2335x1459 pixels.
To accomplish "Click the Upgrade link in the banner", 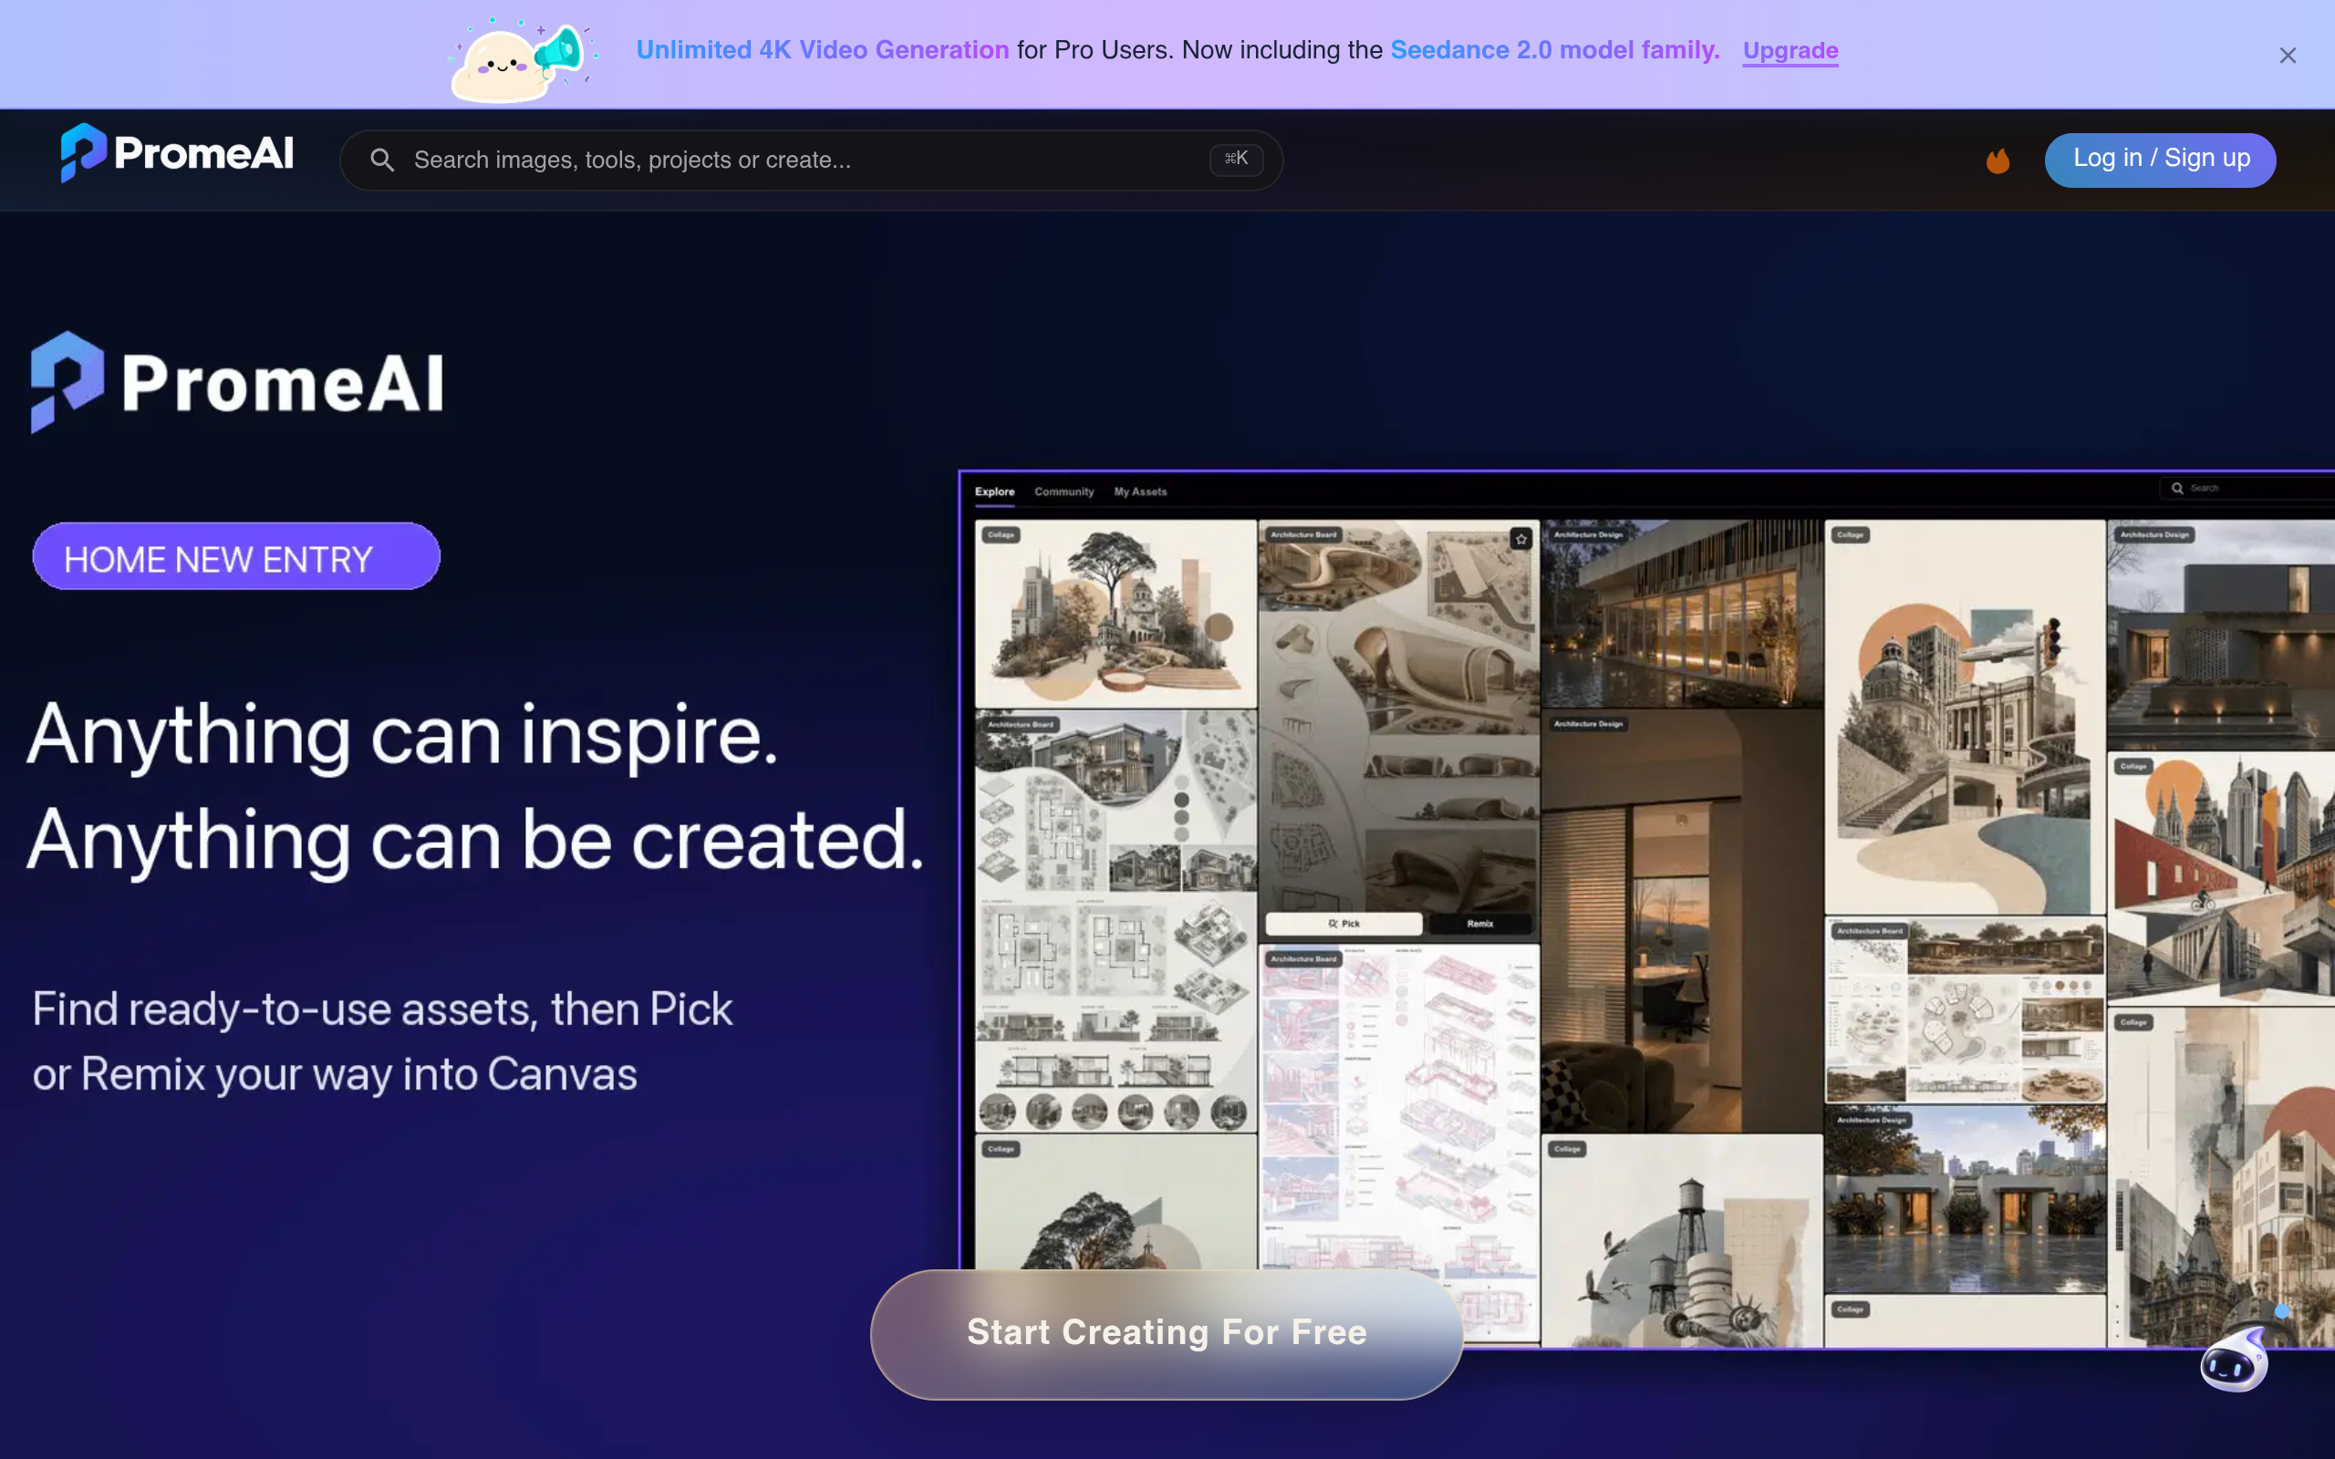I will point(1790,50).
